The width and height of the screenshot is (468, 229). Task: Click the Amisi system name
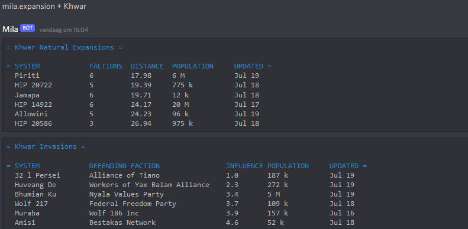click(x=25, y=223)
